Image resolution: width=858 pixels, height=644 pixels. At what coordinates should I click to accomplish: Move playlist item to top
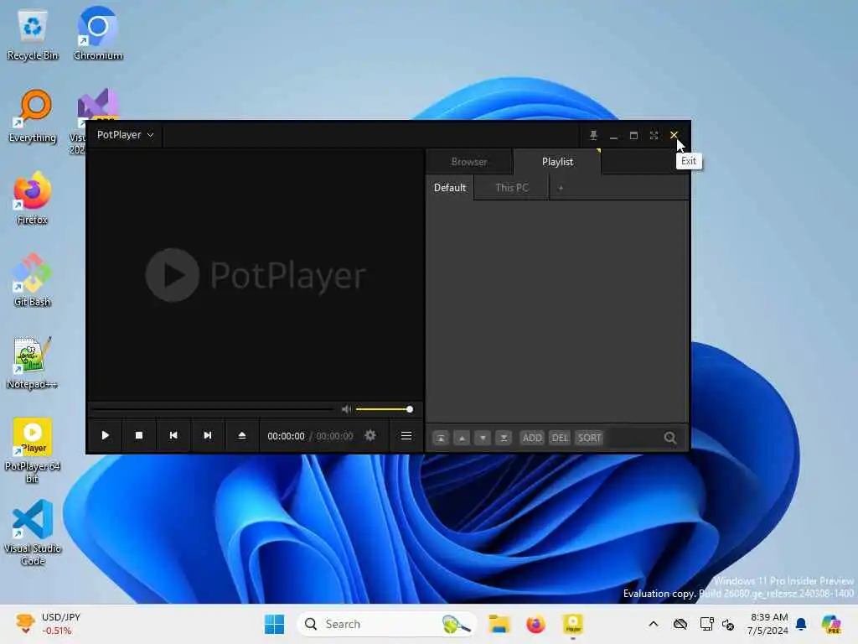[441, 438]
